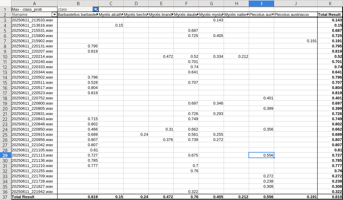Click filename 20250611_220214.wav
Viewport: 343px width, 200px height.
tap(34, 56)
